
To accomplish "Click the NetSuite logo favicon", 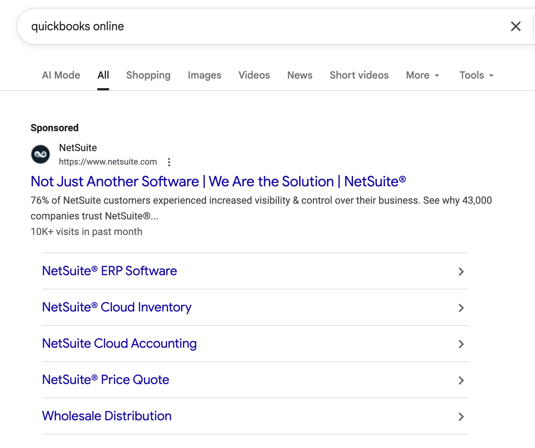I will click(40, 154).
